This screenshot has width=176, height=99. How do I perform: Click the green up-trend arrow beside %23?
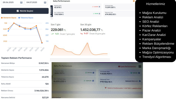point(52,34)
